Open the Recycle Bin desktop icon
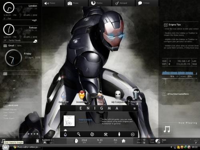The image size is (200, 150). click(x=136, y=96)
